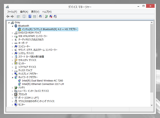Expand オーディオの入力および出力 category
This screenshot has height=118, width=160.
click(x=12, y=40)
